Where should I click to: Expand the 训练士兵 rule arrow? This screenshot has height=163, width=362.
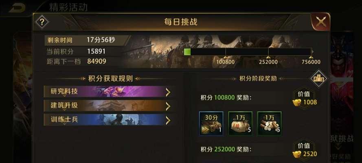click(168, 120)
